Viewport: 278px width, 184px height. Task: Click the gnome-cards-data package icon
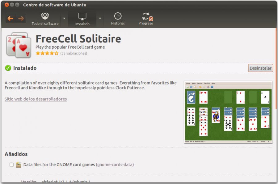pyautogui.click(x=19, y=165)
